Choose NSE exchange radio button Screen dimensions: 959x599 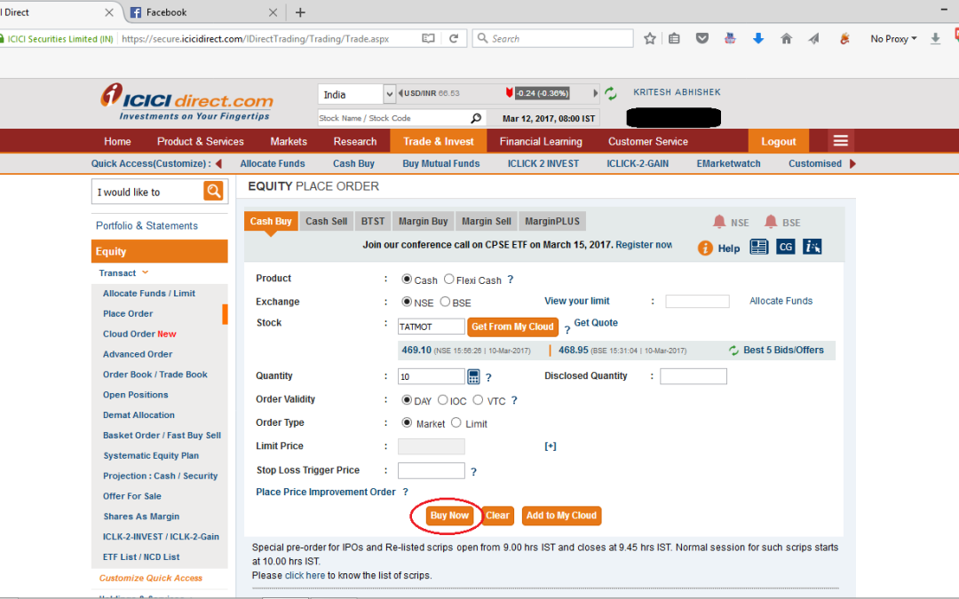pyautogui.click(x=407, y=302)
